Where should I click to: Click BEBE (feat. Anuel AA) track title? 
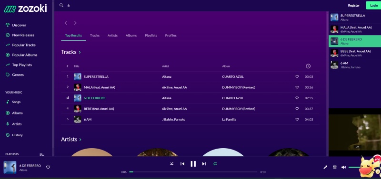[x=99, y=109]
